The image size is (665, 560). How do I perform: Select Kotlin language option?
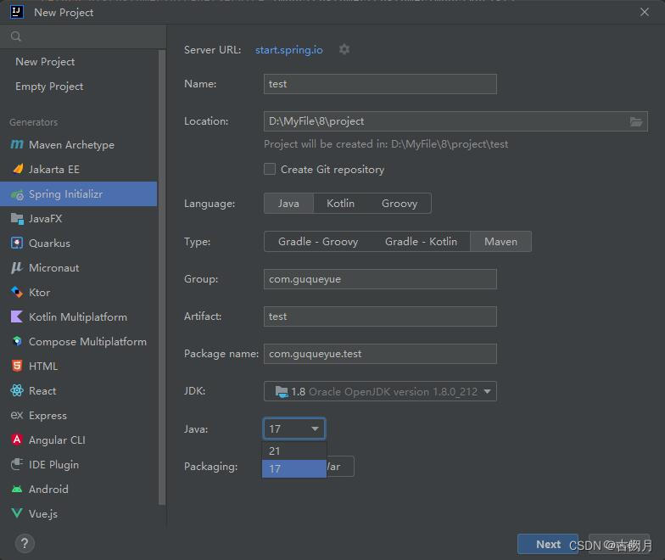coord(340,204)
